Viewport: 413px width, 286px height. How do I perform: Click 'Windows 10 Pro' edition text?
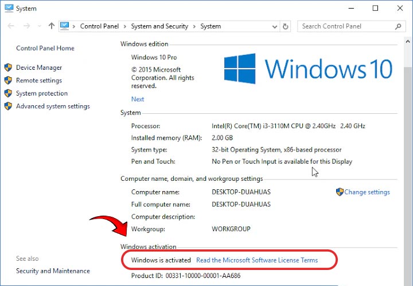[x=154, y=57]
